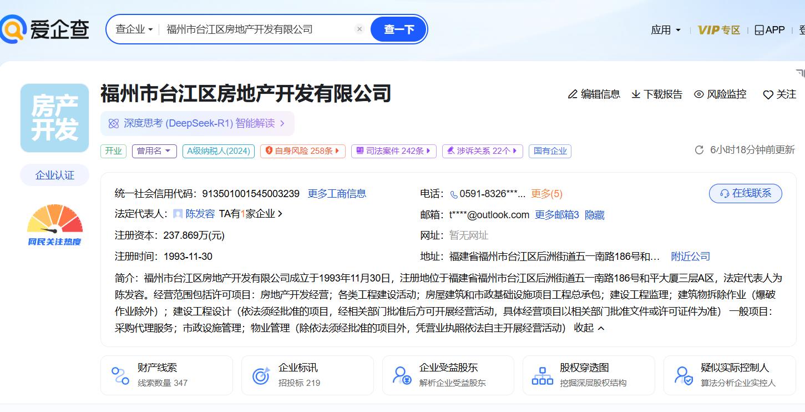Click the 查一下 search button
Viewport: 805px width, 412px height.
point(399,29)
